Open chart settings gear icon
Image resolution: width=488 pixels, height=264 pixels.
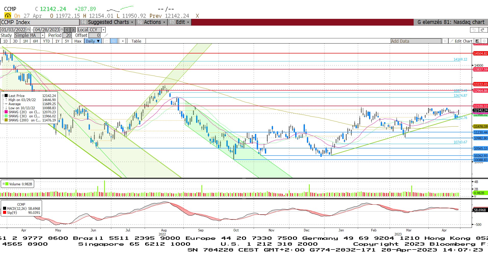point(484,41)
